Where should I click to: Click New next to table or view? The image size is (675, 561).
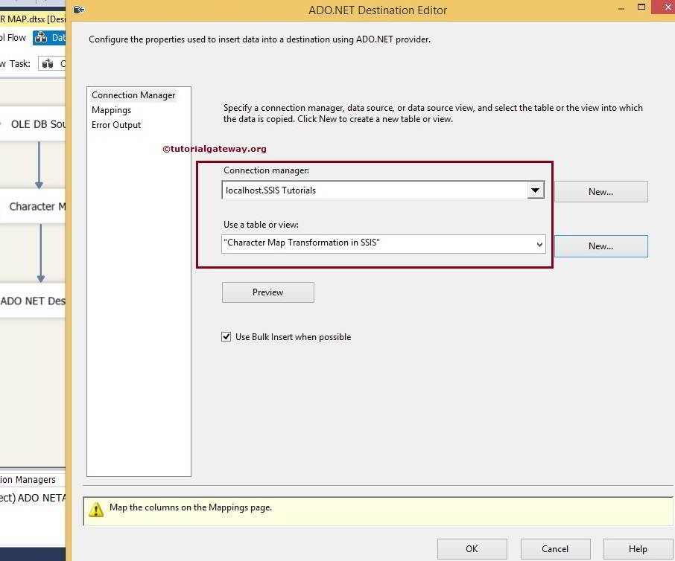(601, 246)
